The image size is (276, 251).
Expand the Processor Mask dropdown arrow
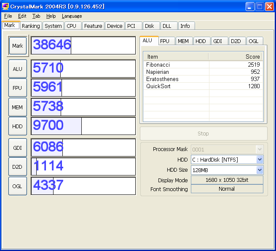pyautogui.click(x=260, y=149)
